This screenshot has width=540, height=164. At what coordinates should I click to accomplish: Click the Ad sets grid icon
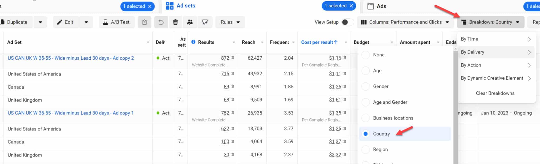tap(170, 6)
